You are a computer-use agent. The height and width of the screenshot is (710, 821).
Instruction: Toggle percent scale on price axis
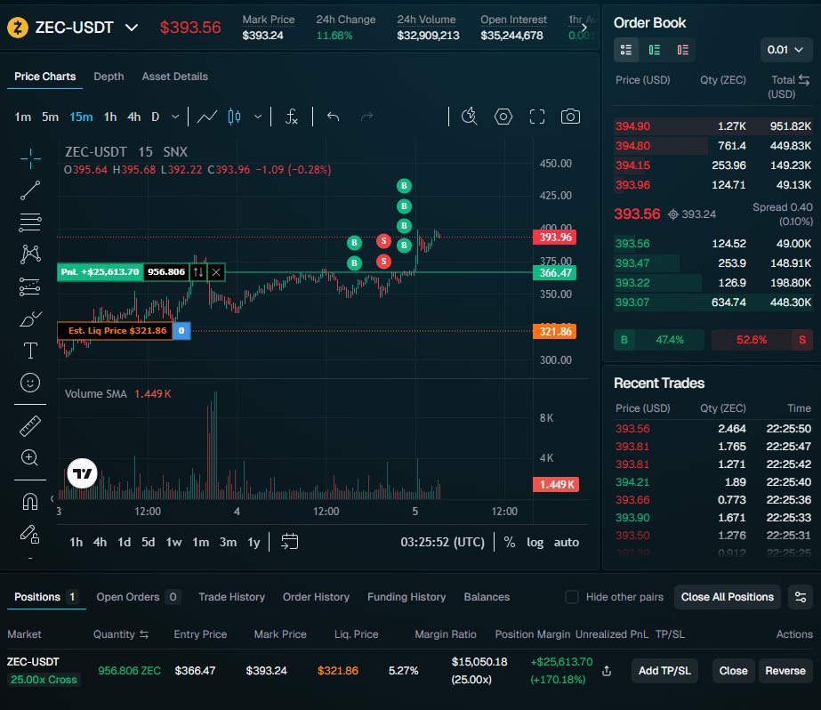click(509, 542)
